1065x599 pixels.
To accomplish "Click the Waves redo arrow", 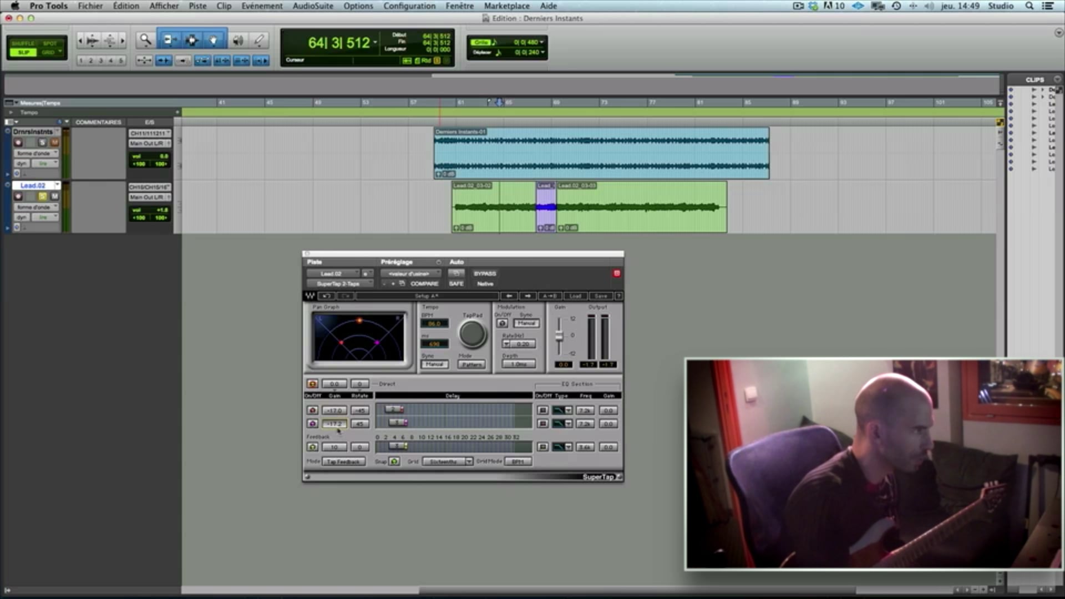I will (x=344, y=296).
